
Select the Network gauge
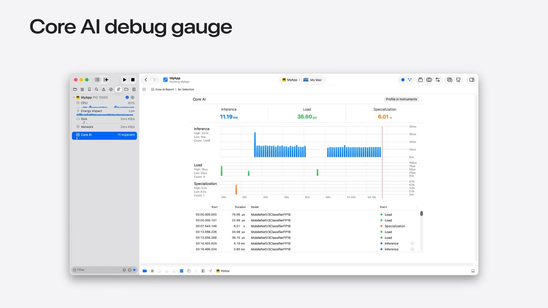point(104,127)
